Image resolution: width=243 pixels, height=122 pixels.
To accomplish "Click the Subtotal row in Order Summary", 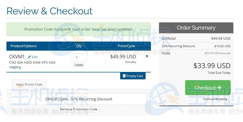I will 196,38.
